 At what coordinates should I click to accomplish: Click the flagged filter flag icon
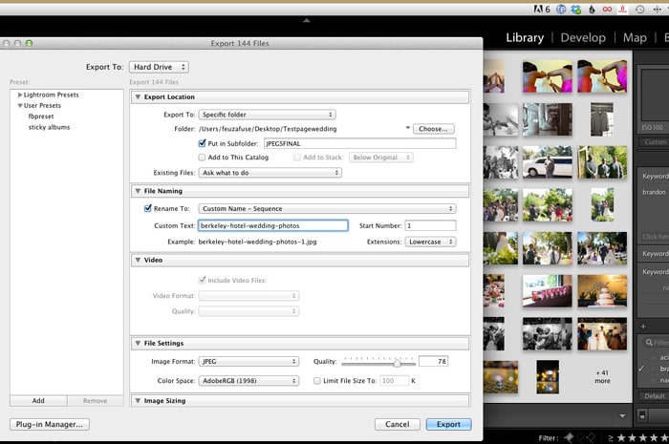570,437
